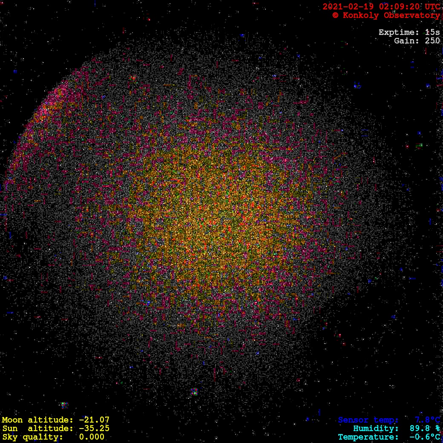Viewport: 443px width, 443px height.
Task: Click the UTC timestamp at top right
Action: pos(381,7)
